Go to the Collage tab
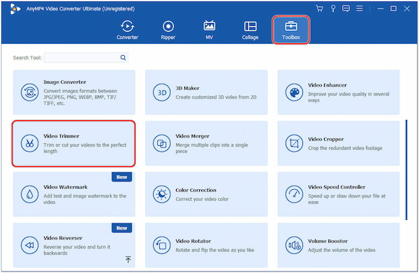This screenshot has width=419, height=273. pyautogui.click(x=250, y=30)
